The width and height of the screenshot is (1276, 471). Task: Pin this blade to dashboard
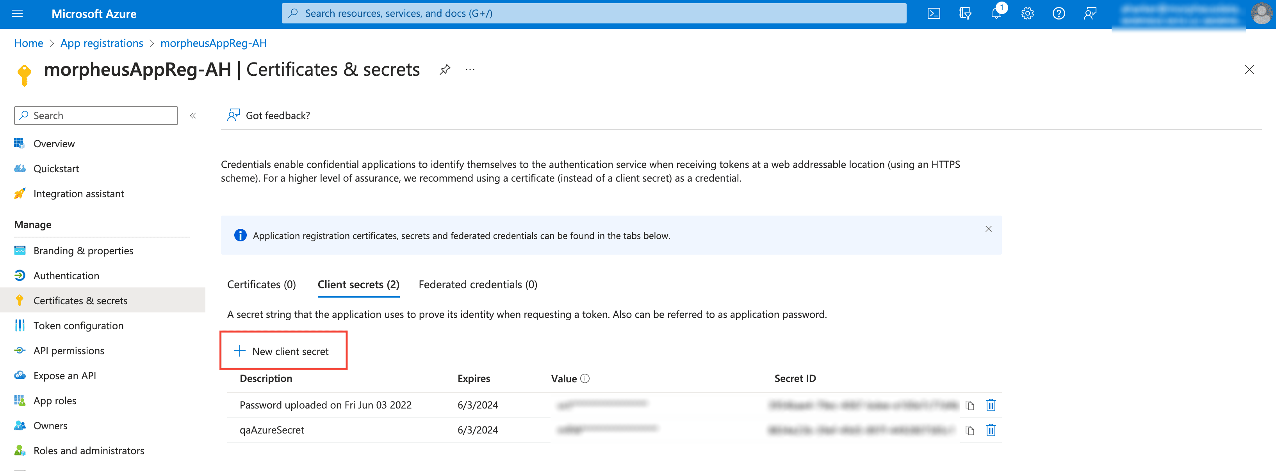(445, 70)
